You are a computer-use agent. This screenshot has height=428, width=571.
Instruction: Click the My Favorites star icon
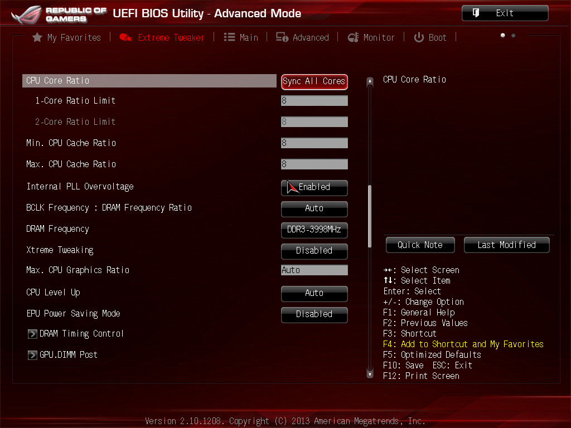[x=37, y=37]
